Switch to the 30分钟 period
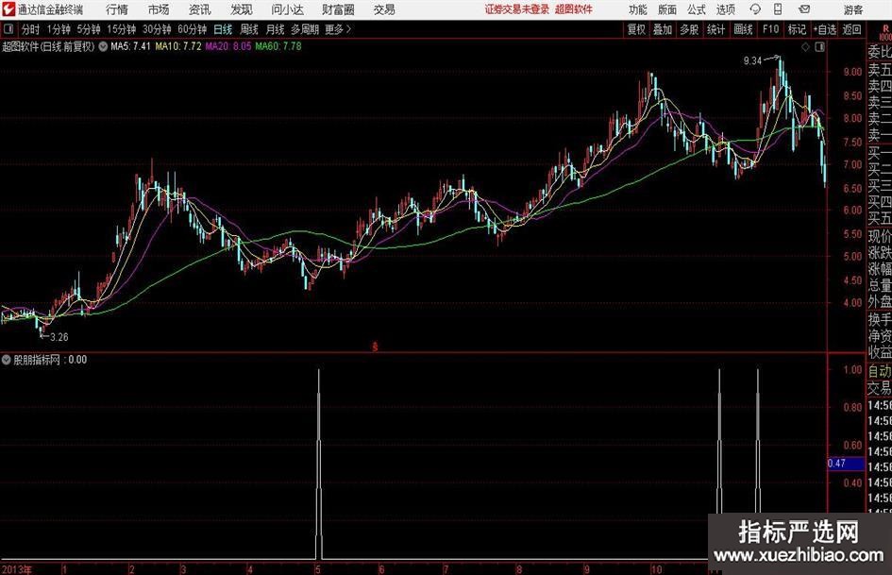 coord(157,29)
